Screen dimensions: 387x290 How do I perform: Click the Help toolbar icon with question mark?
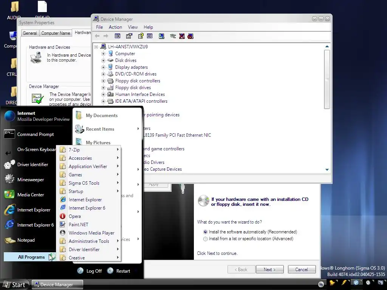[141, 36]
